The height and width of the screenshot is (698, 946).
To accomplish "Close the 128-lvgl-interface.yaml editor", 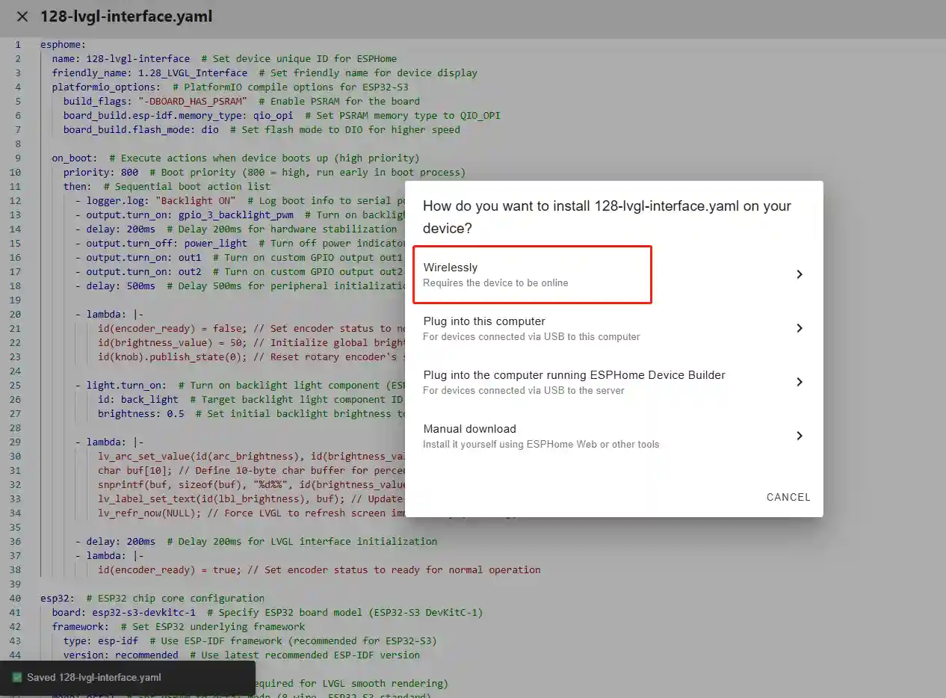I will pyautogui.click(x=22, y=16).
